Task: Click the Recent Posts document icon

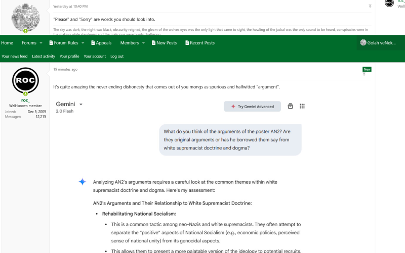Action: pos(187,43)
